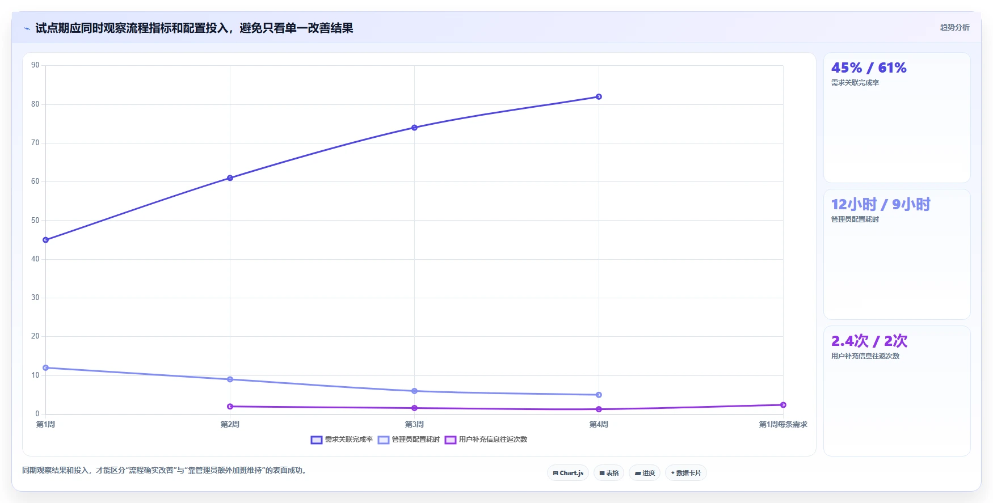Click the 第1周 x-axis label
993x503 pixels.
[45, 424]
